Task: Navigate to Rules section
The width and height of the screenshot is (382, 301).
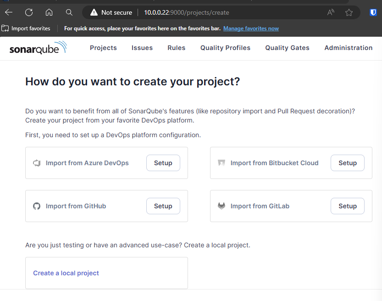Action: [177, 48]
